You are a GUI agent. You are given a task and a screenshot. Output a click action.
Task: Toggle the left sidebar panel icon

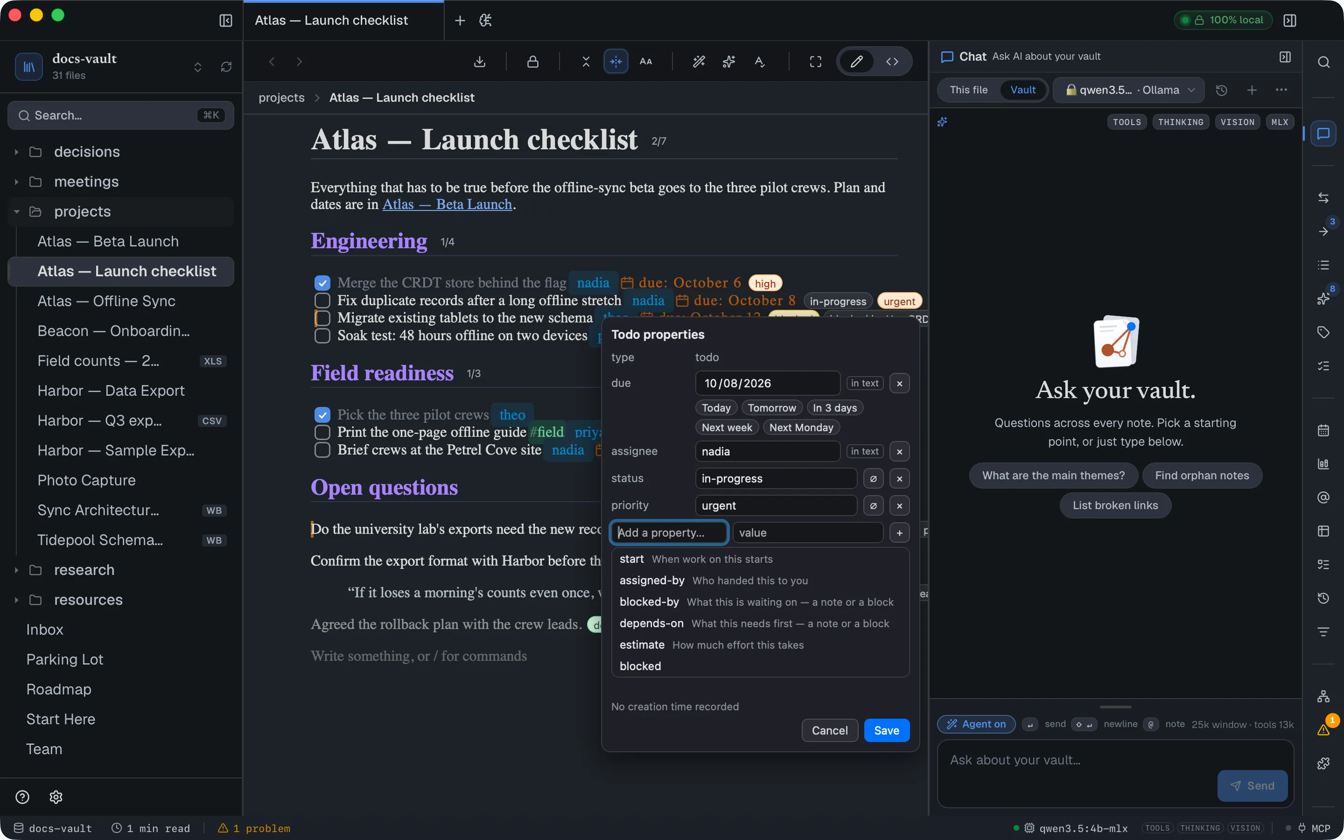(225, 21)
